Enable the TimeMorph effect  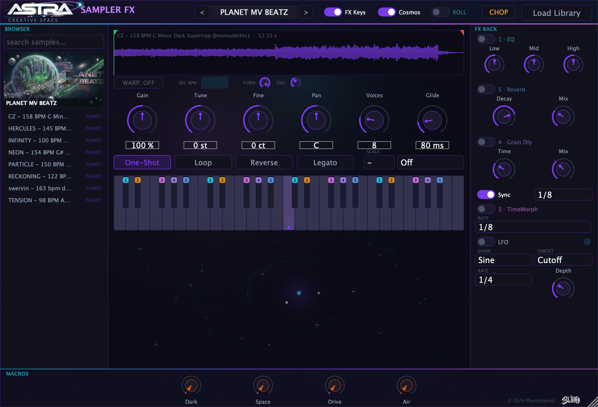pos(486,209)
